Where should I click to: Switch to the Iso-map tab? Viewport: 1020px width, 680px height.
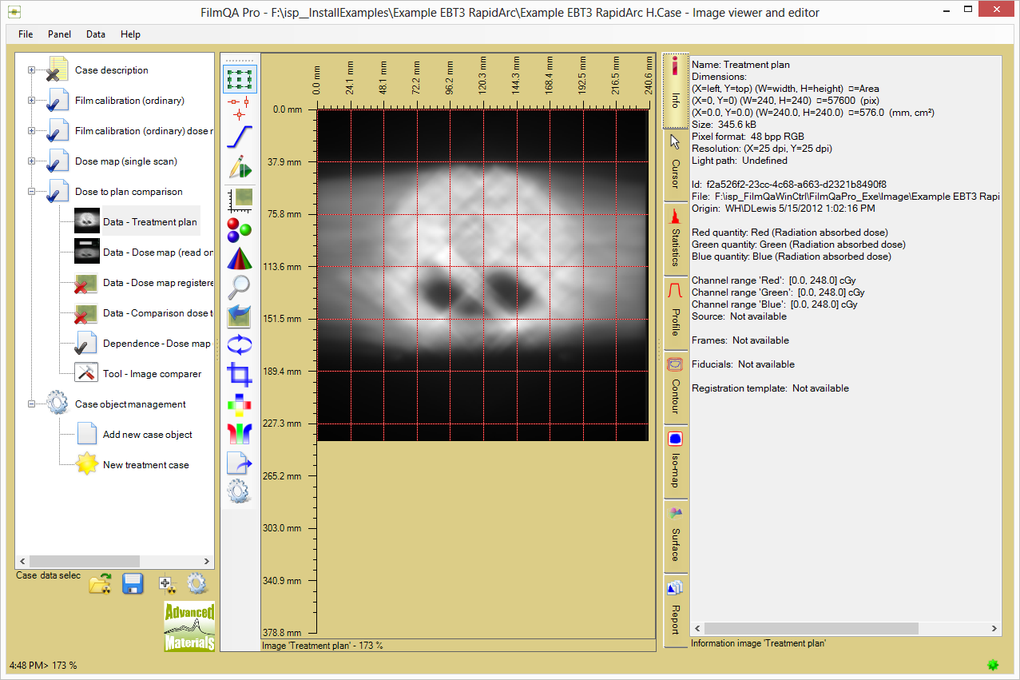click(675, 461)
